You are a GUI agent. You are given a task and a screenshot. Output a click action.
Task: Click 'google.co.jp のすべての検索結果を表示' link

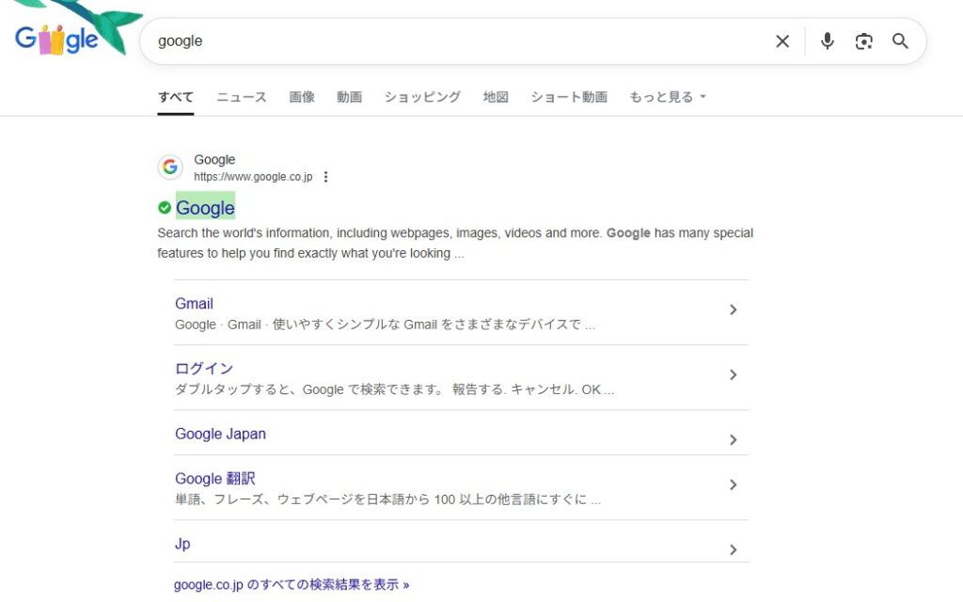click(292, 585)
